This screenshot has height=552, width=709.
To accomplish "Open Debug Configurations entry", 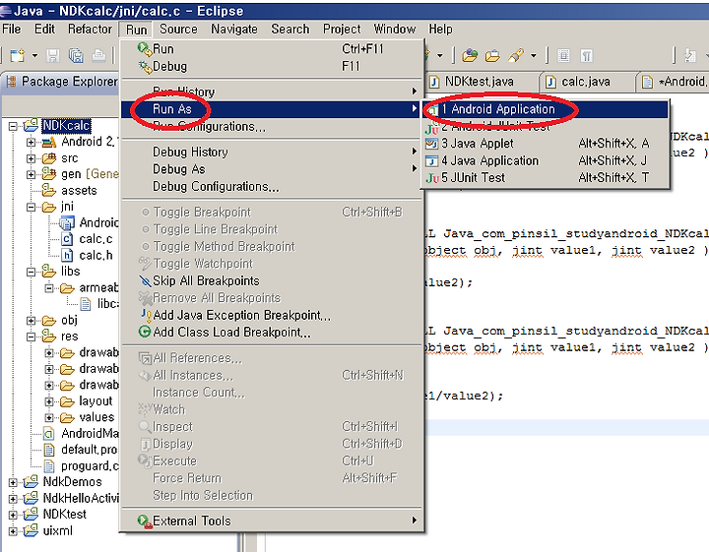I will click(273, 186).
